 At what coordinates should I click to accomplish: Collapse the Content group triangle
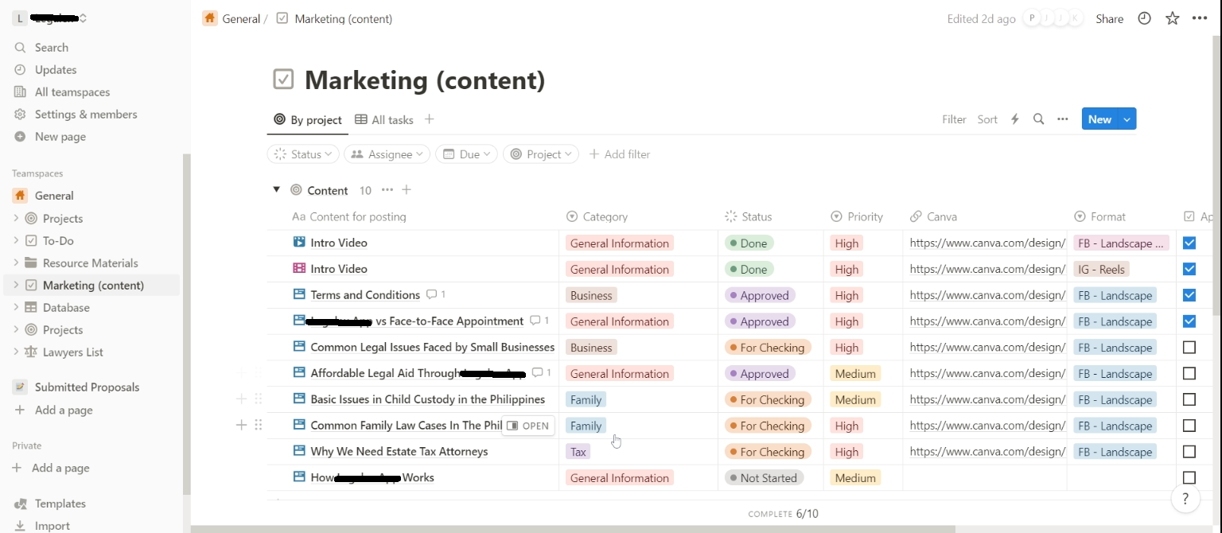pyautogui.click(x=276, y=190)
